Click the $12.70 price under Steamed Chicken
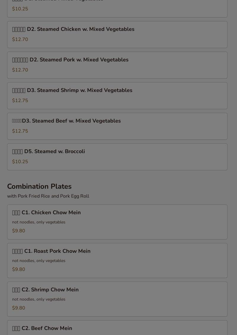The height and width of the screenshot is (335, 237). (20, 39)
